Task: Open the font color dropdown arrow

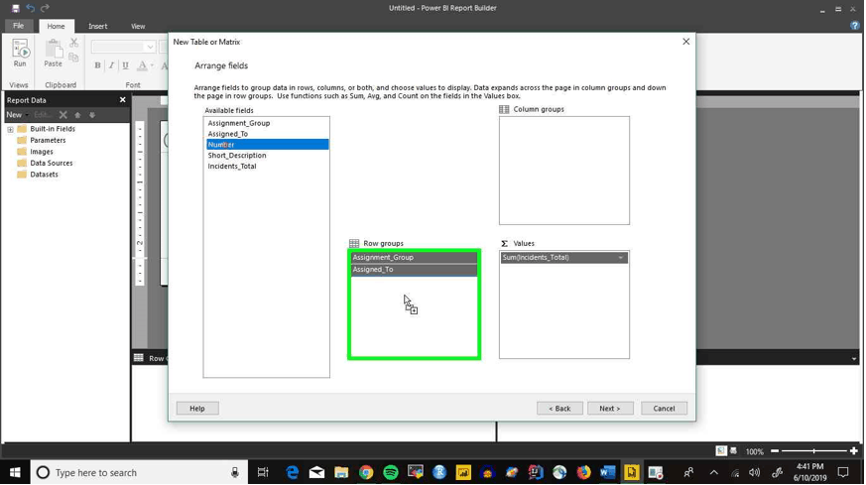Action: point(152,65)
